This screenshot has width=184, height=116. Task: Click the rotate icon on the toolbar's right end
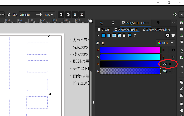(x=175, y=15)
